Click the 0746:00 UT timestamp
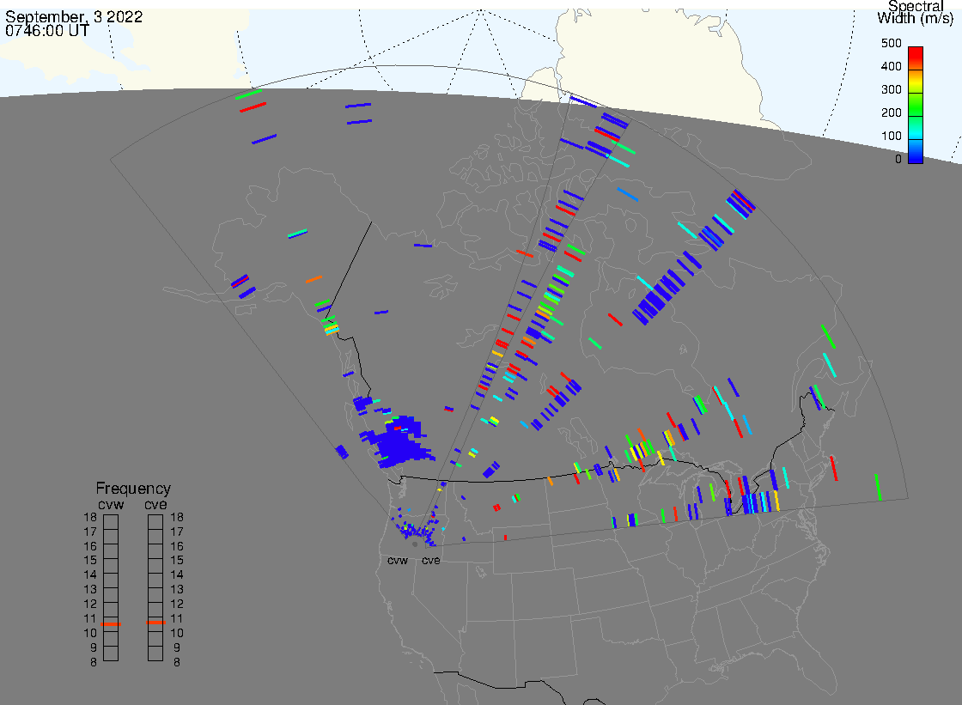This screenshot has width=962, height=705. tap(47, 31)
